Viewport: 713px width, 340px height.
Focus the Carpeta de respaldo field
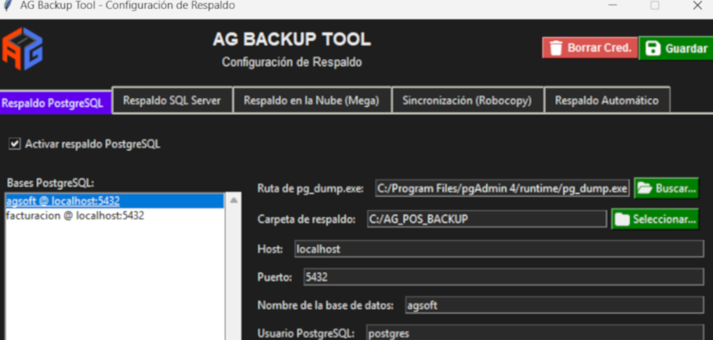486,219
